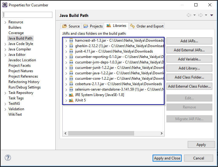Click the cucumber-jvm-deps-1.0.3.jar jar icon
This screenshot has width=218, height=167.
[x=71, y=62]
